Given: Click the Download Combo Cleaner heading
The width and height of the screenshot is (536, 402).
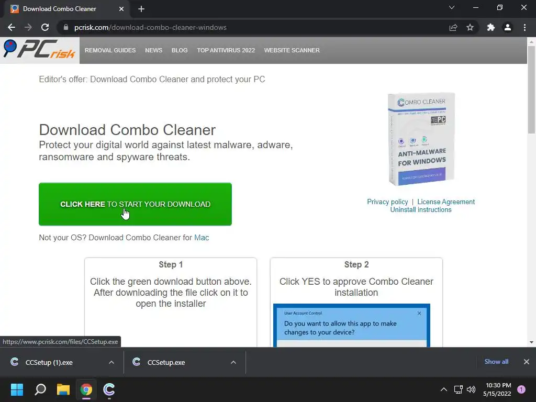Looking at the screenshot, I should click(127, 130).
